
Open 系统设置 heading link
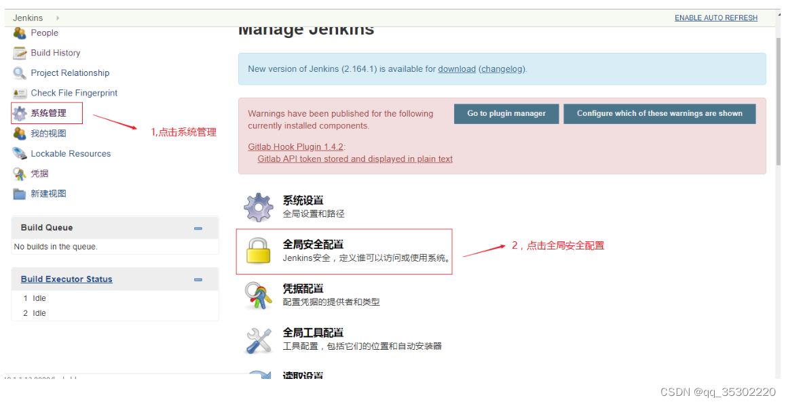303,200
